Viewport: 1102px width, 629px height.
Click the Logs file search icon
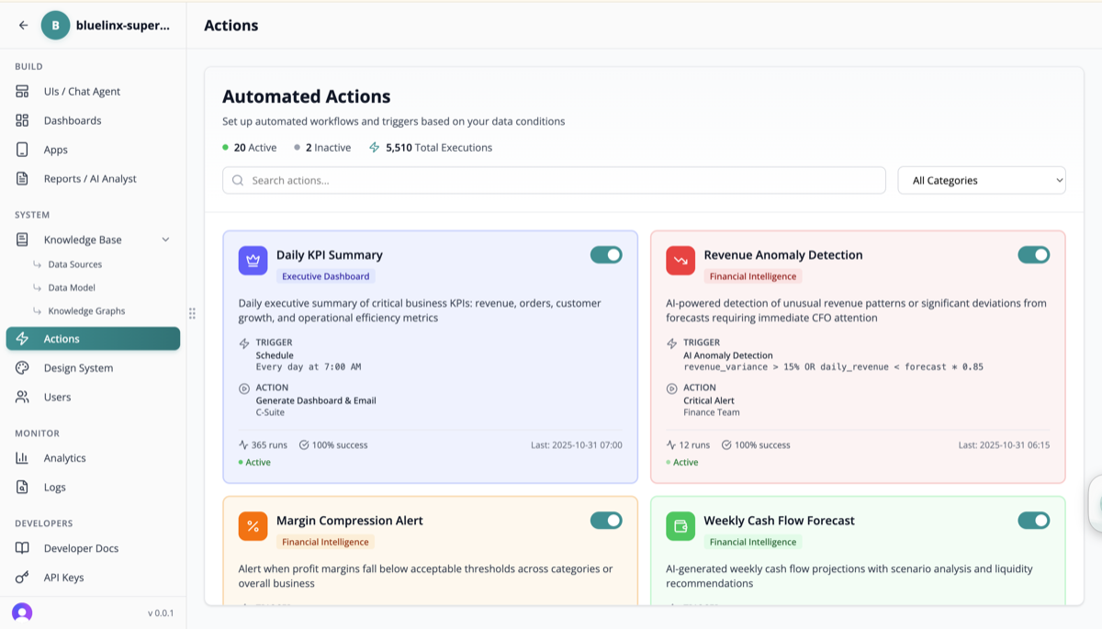click(22, 488)
